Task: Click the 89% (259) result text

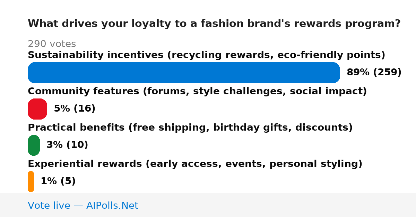Action: 374,72
